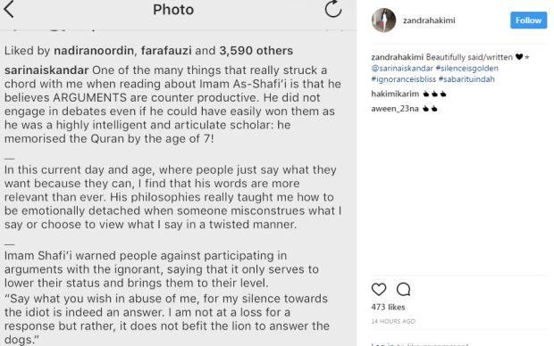Open nadiranoordin in Liked by line
This screenshot has height=346, width=554.
94,51
